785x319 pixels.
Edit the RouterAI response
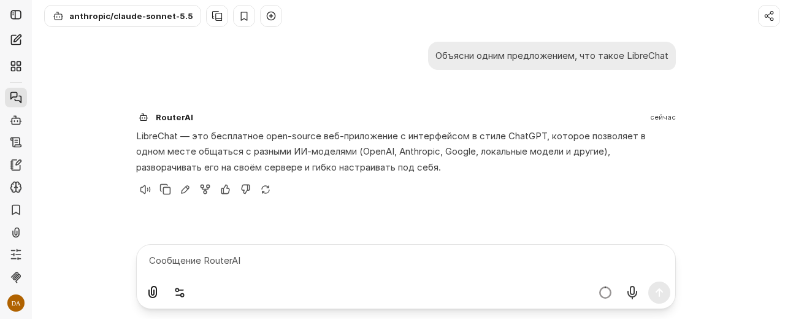185,190
